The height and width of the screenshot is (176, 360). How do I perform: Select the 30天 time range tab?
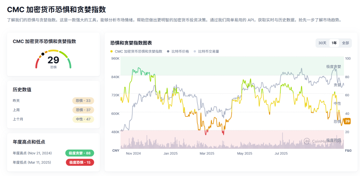tap(322, 43)
